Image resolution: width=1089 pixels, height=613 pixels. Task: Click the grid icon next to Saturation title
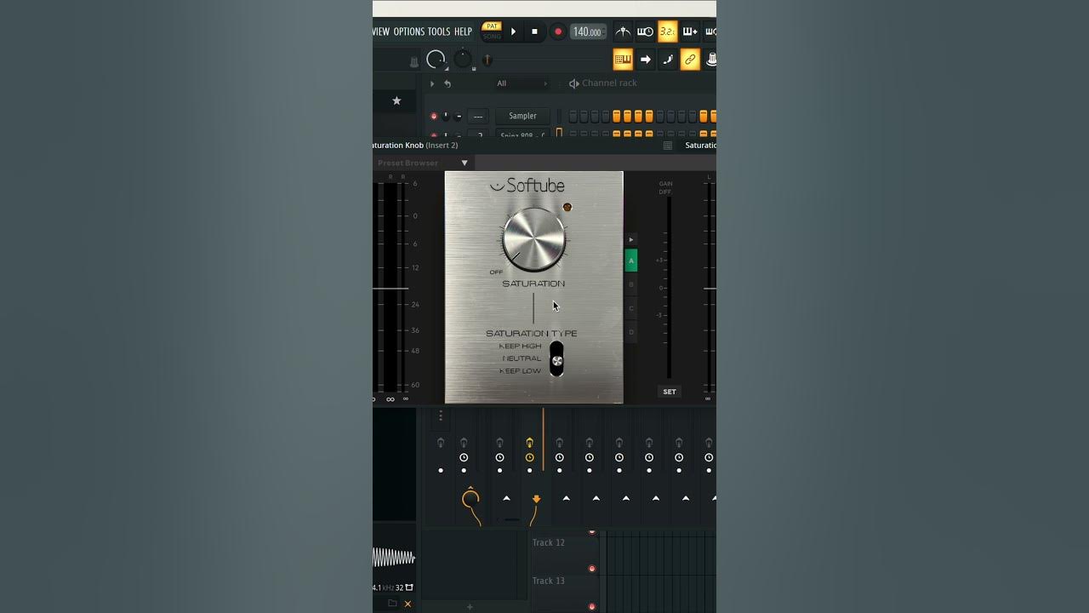pyautogui.click(x=668, y=146)
